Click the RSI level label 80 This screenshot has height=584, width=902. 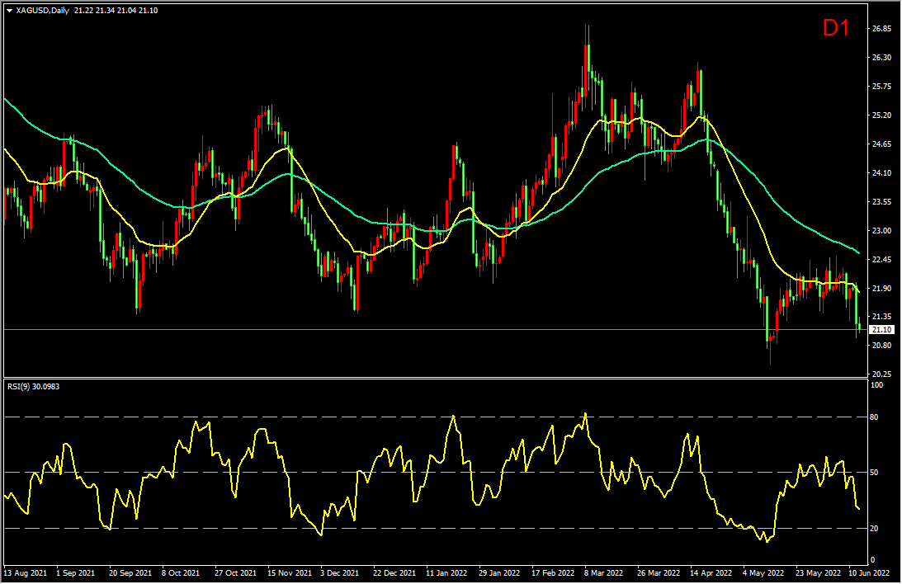pos(875,417)
